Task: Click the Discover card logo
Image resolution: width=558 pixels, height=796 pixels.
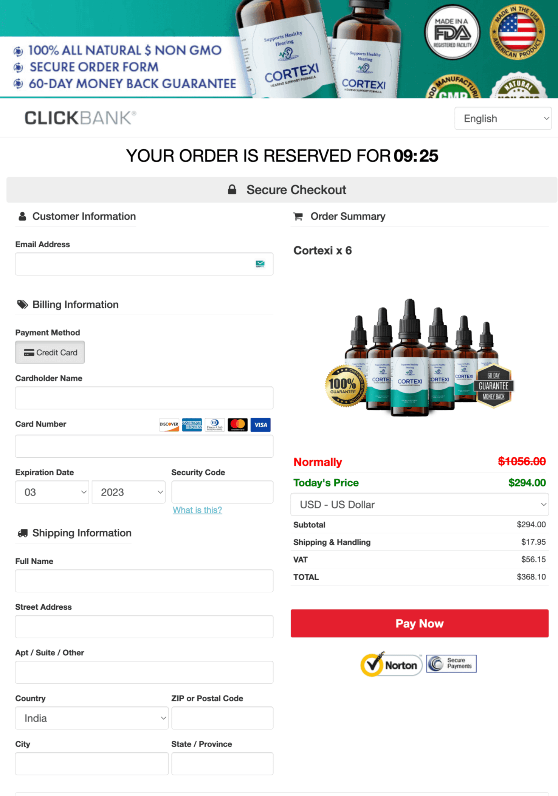Action: coord(169,425)
